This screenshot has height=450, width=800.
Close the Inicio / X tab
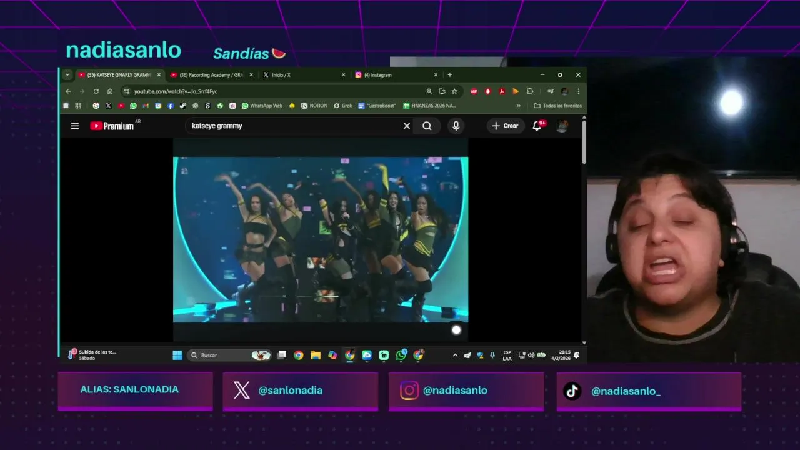click(343, 74)
